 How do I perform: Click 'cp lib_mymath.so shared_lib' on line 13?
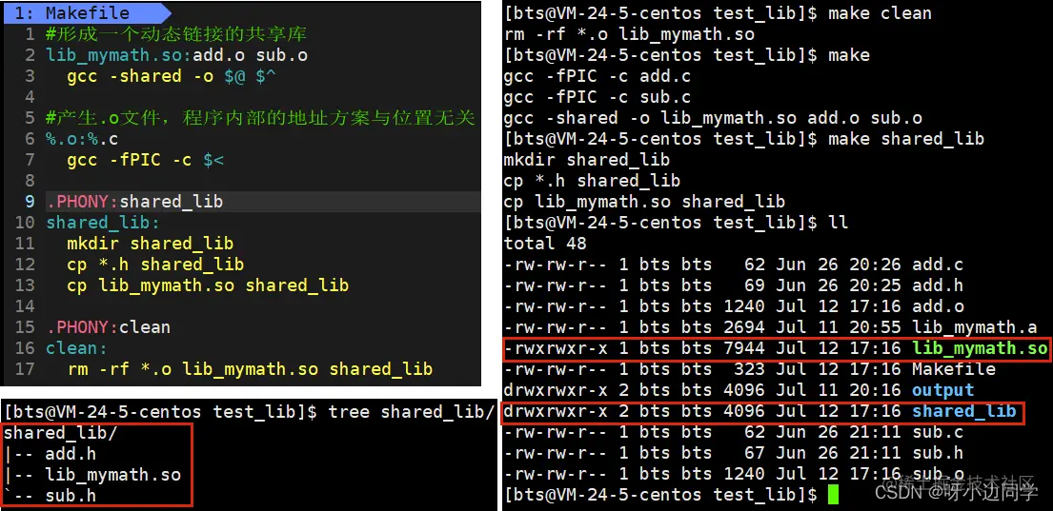[x=208, y=285]
